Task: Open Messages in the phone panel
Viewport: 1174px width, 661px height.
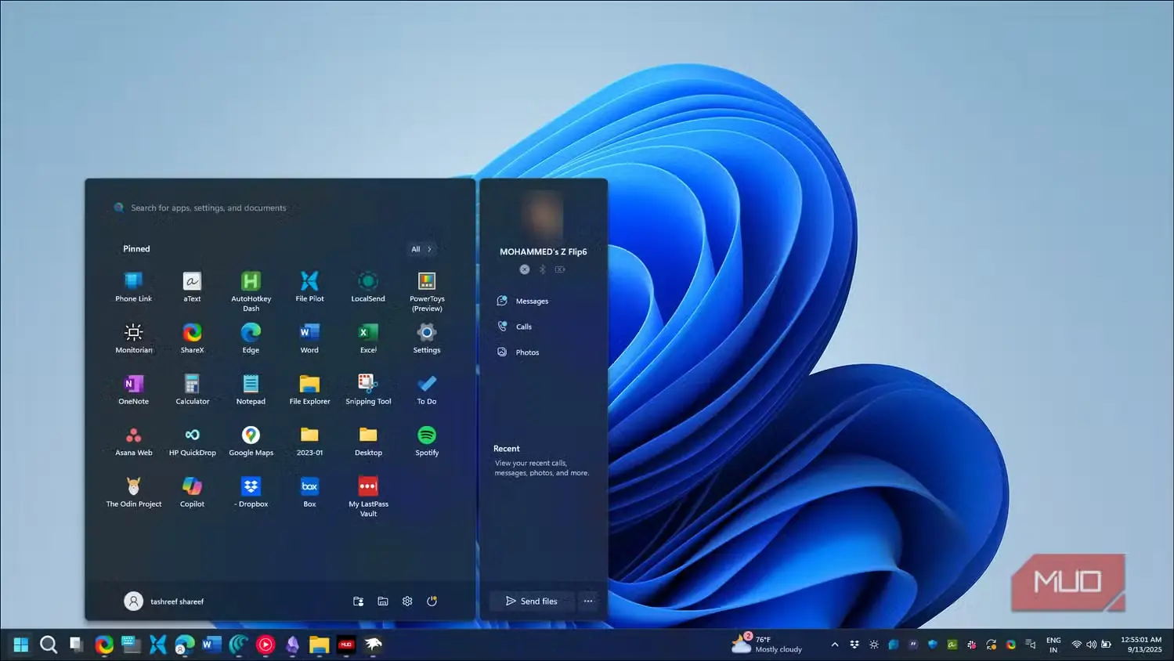Action: 523,301
